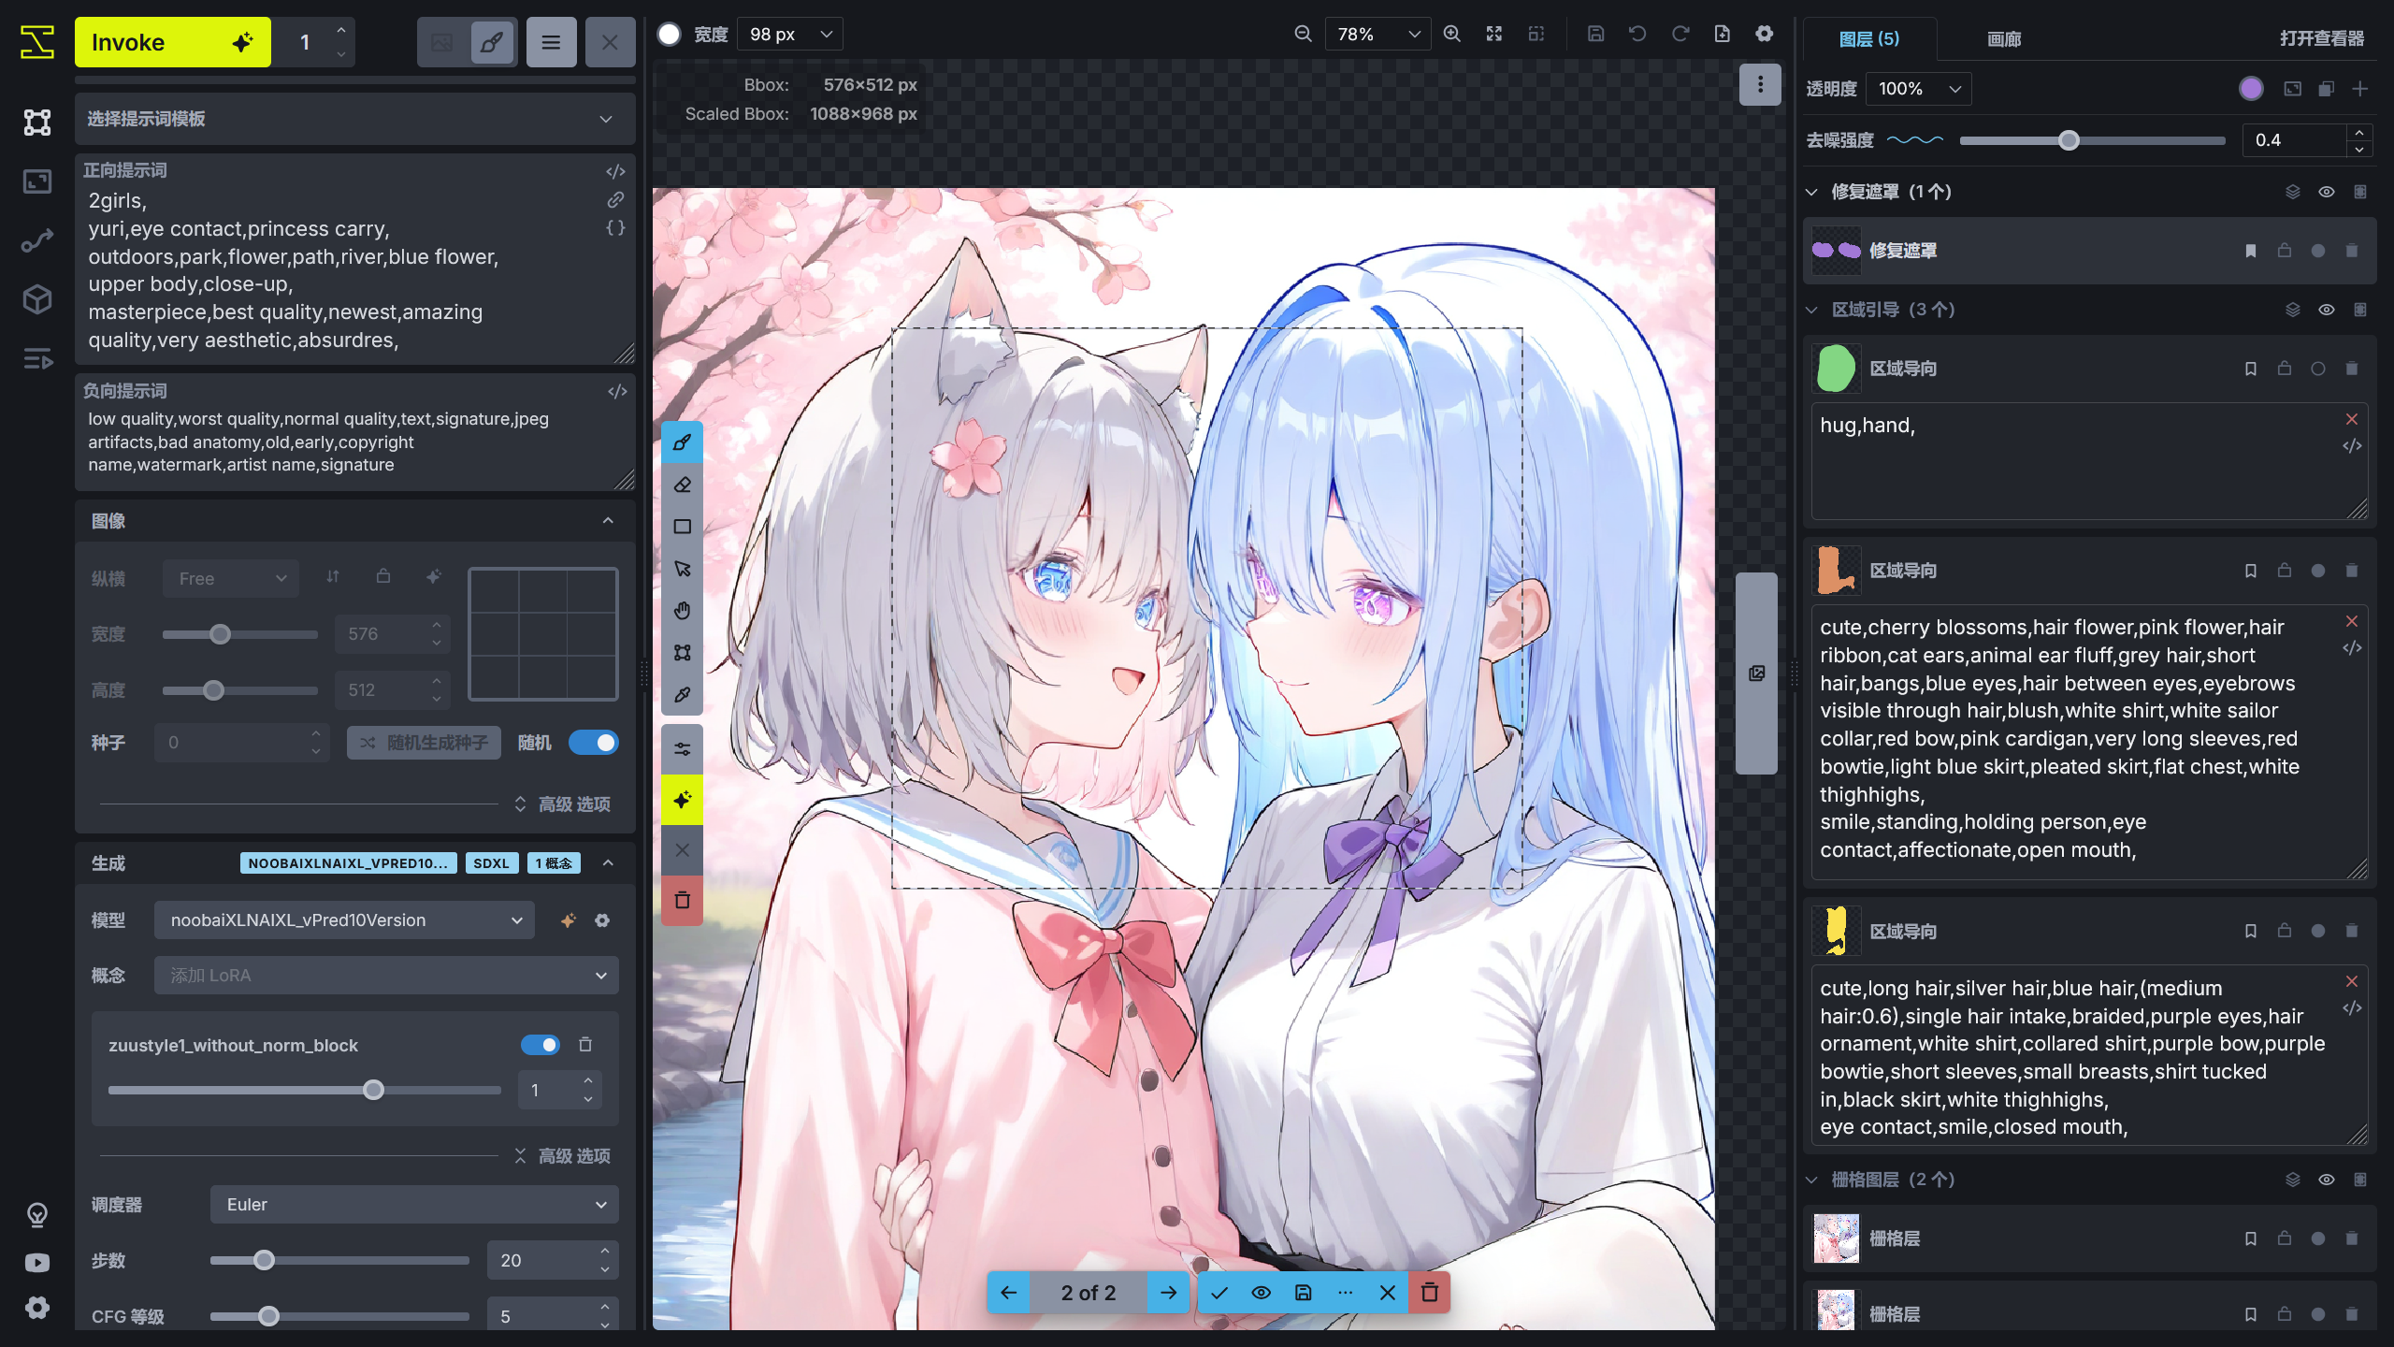Select the Rectangle tool on the canvas toolbar
This screenshot has width=2394, height=1347.
pyautogui.click(x=682, y=526)
